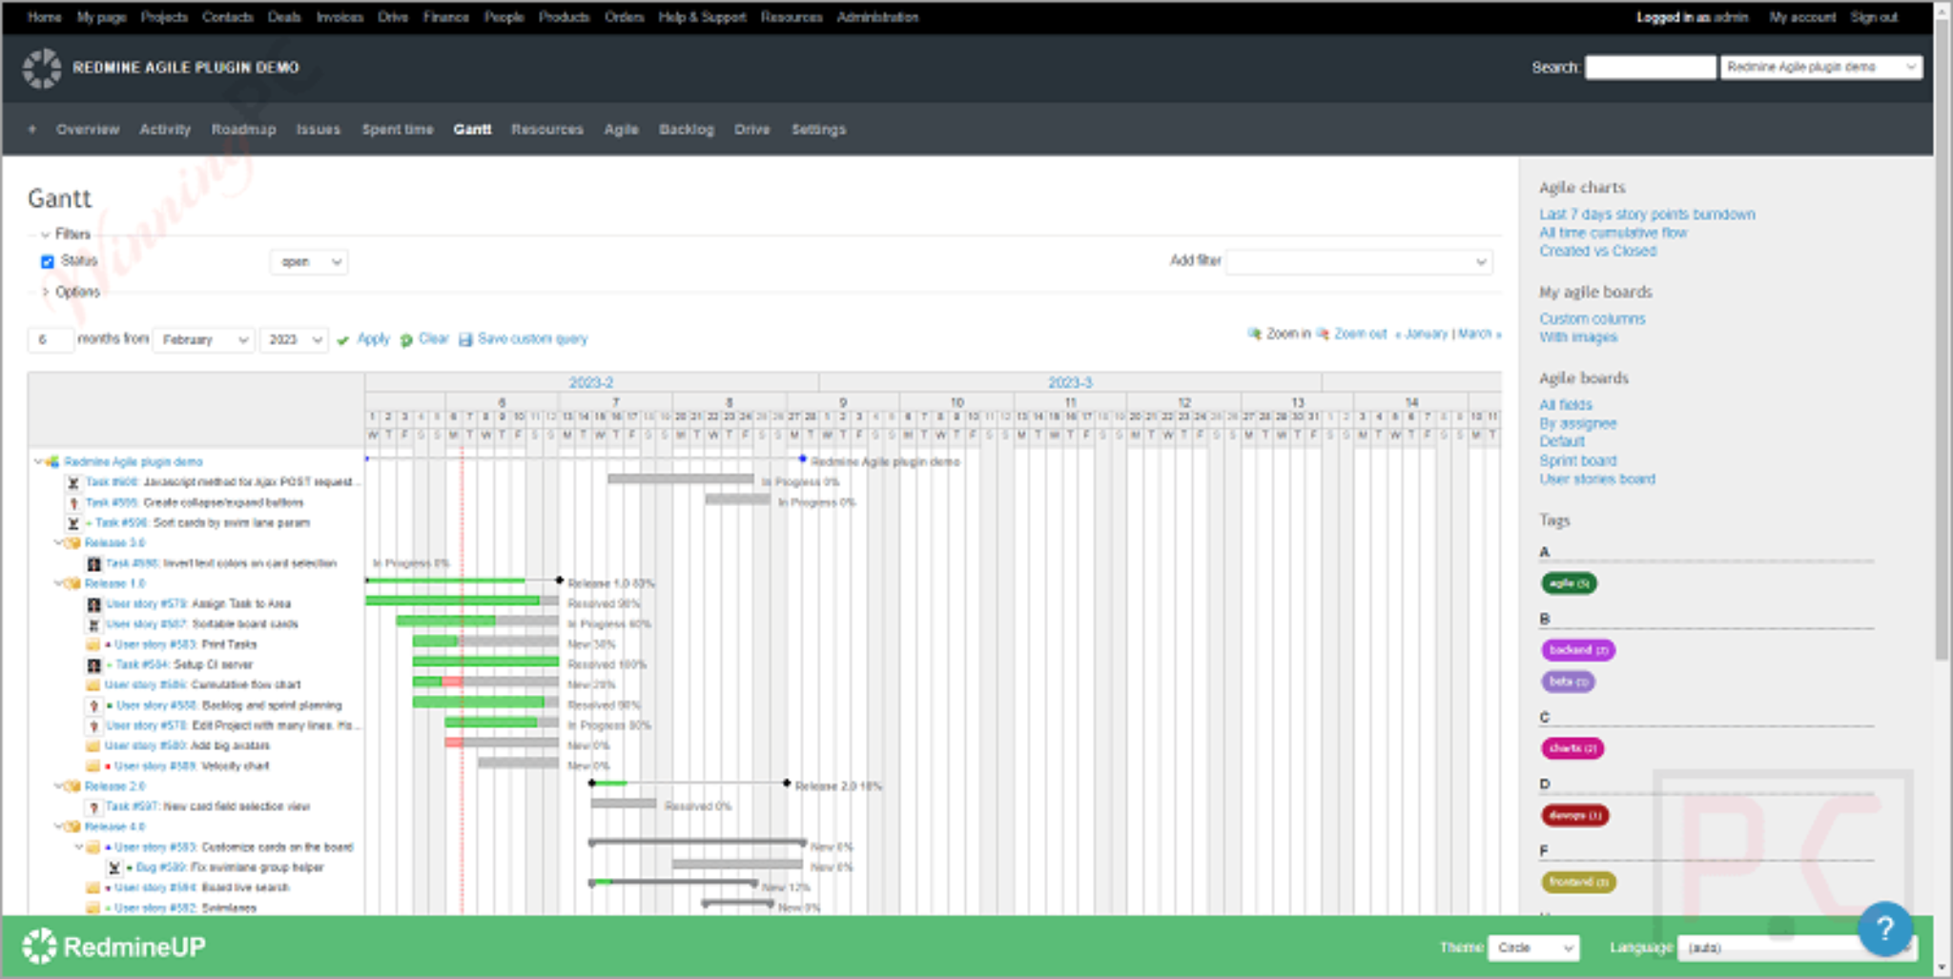The image size is (1953, 979).
Task: Click the avatar next to Javascript method for Ajax POST
Action: [73, 482]
